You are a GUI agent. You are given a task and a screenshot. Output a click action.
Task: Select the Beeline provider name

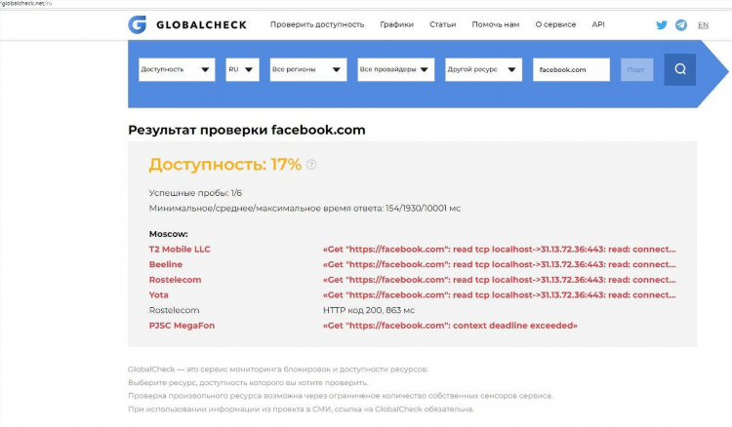pos(166,264)
